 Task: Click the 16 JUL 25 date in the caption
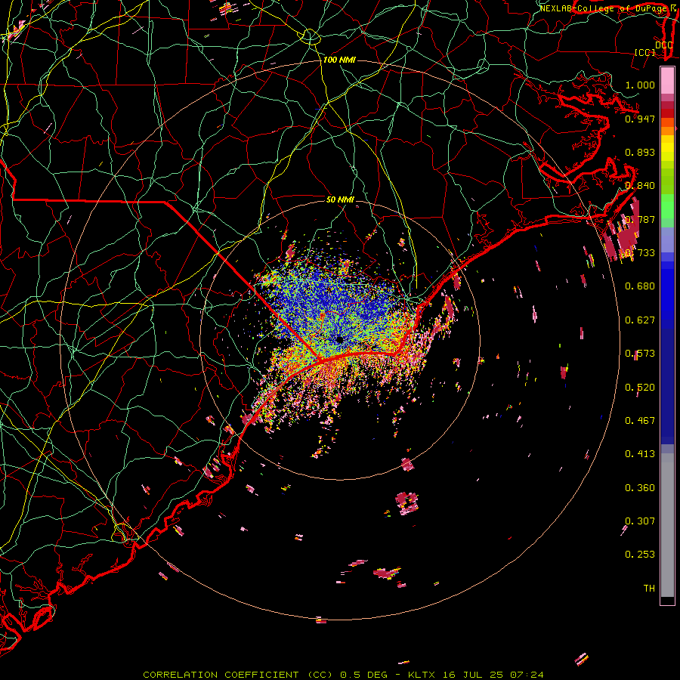[x=473, y=675]
